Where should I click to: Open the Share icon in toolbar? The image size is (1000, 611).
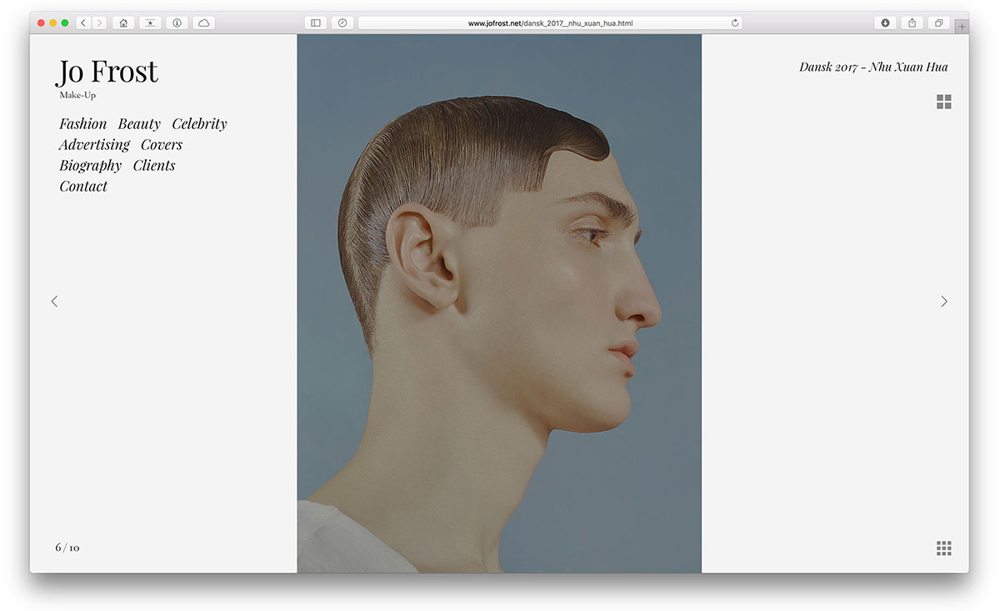coord(912,23)
